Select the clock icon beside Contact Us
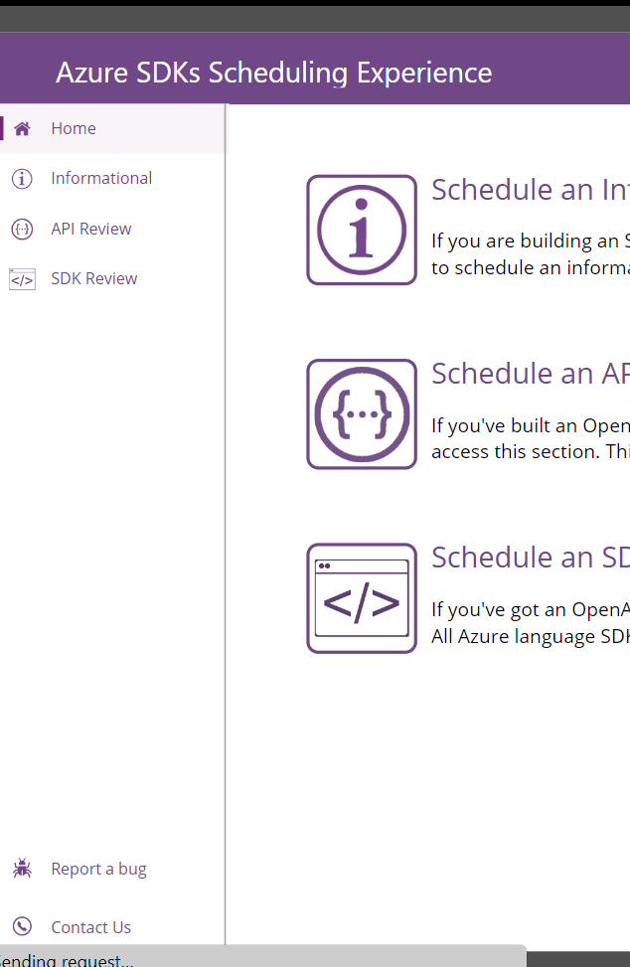 [21, 926]
